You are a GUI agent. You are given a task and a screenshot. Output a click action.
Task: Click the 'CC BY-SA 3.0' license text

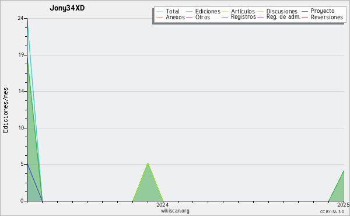click(x=332, y=211)
